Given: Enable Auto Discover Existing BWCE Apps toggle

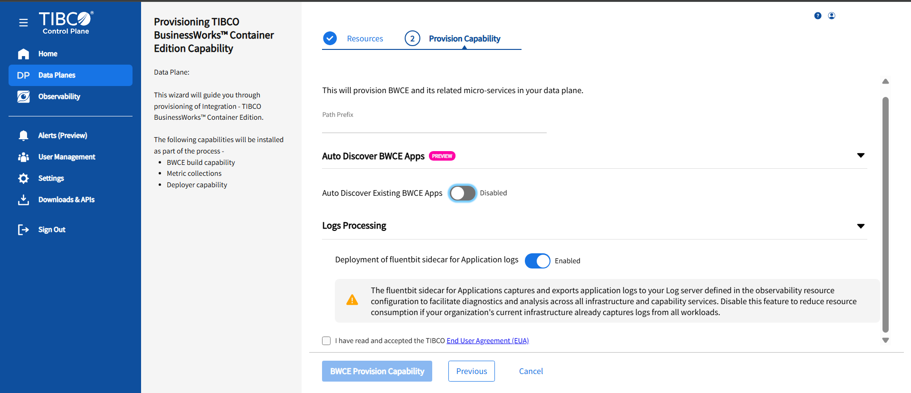Looking at the screenshot, I should (x=463, y=193).
